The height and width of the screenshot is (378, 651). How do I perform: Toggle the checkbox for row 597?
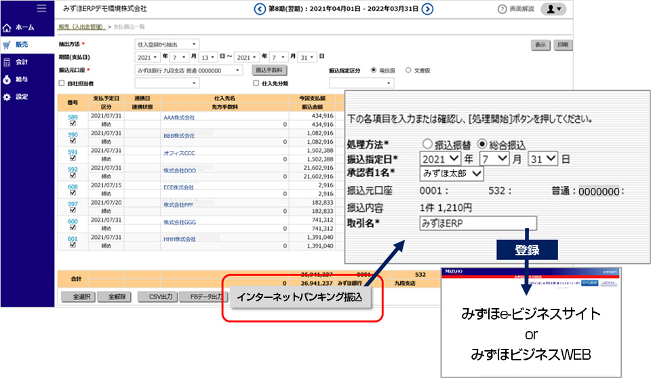coord(73,210)
